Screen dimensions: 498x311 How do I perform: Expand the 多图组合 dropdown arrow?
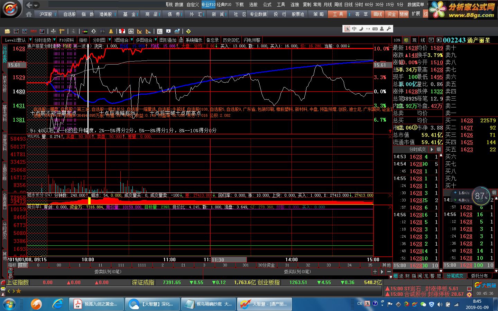coord(155,40)
